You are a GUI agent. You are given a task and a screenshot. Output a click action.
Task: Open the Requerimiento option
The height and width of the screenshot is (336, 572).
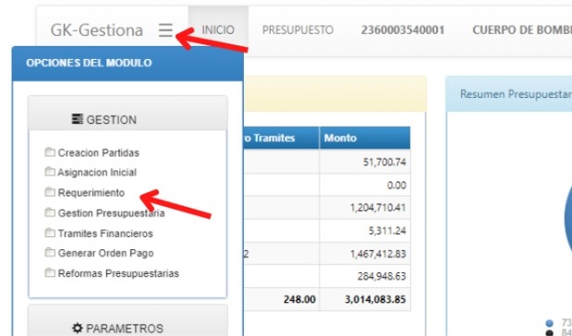coord(91,193)
